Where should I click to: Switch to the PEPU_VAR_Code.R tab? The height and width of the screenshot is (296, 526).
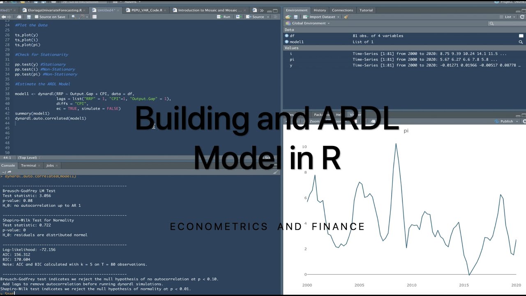tap(147, 10)
